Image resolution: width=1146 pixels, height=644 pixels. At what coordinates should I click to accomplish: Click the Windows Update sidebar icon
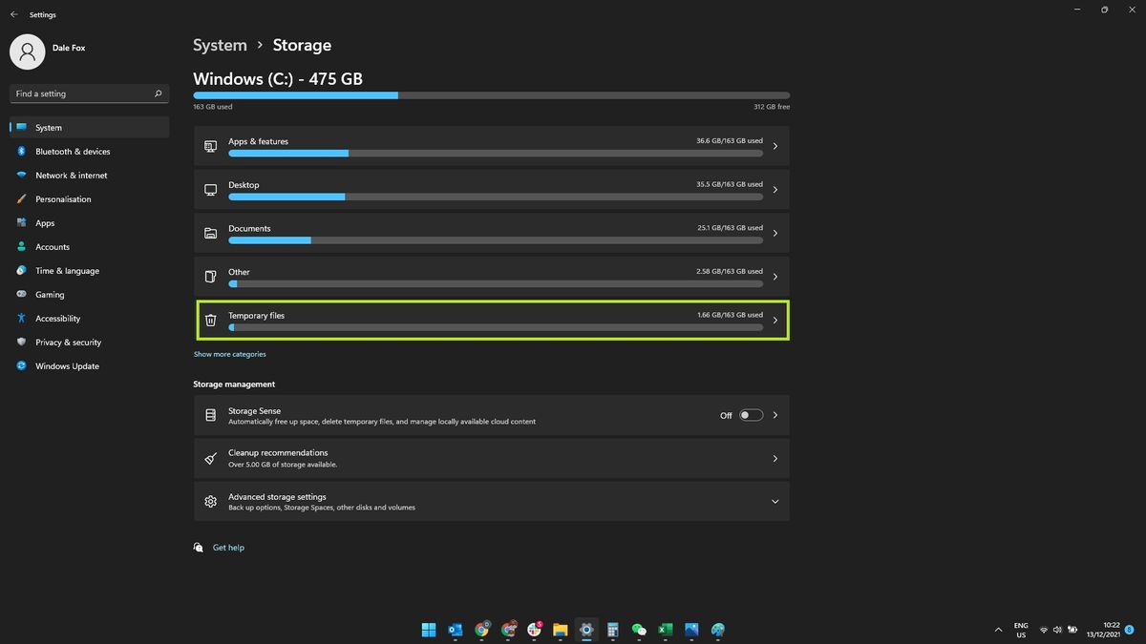[21, 365]
